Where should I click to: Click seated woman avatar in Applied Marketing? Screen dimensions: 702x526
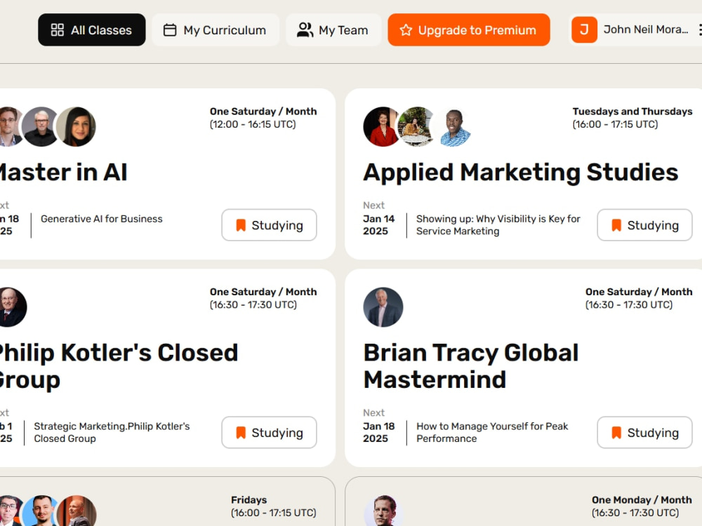pos(416,126)
